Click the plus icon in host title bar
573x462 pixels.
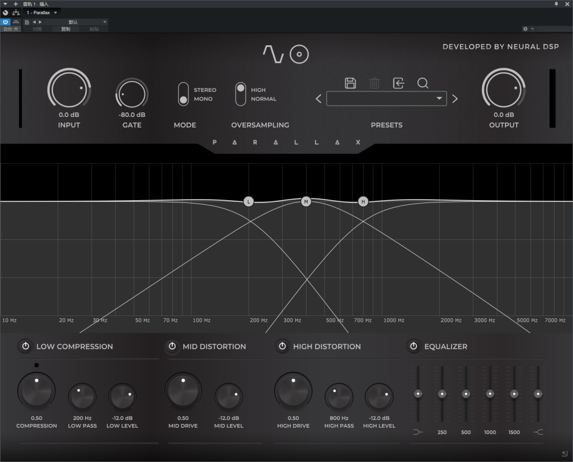[x=16, y=4]
